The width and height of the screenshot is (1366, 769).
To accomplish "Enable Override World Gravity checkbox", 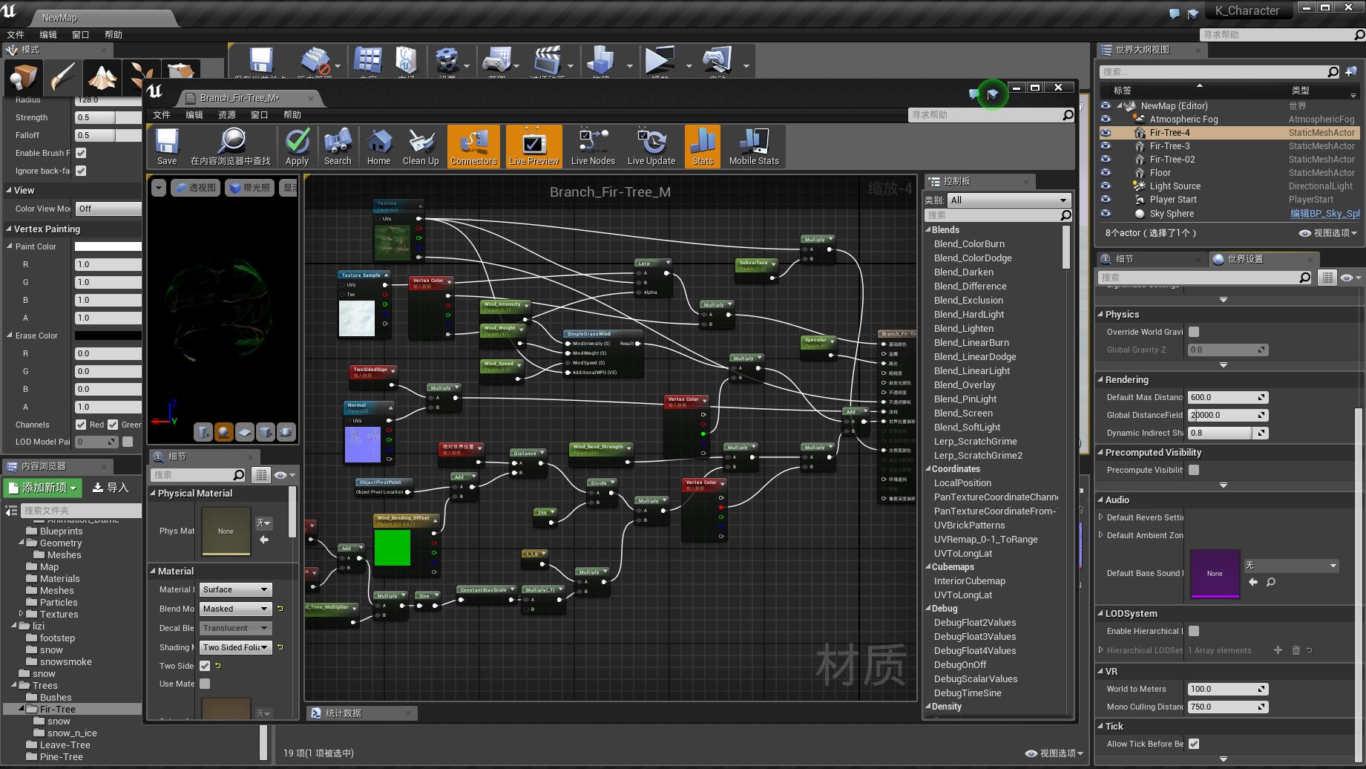I will pos(1194,332).
